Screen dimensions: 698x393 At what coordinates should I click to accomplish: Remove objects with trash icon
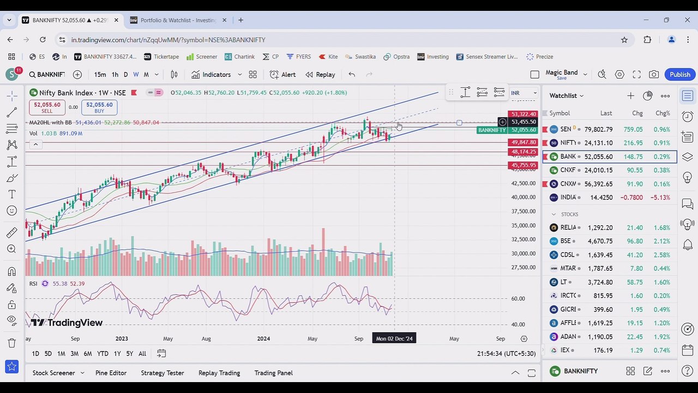point(11,343)
